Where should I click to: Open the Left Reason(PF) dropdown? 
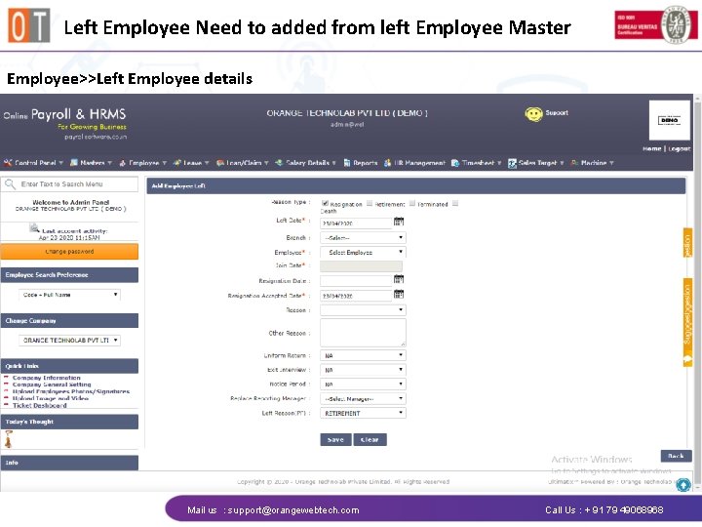[363, 413]
